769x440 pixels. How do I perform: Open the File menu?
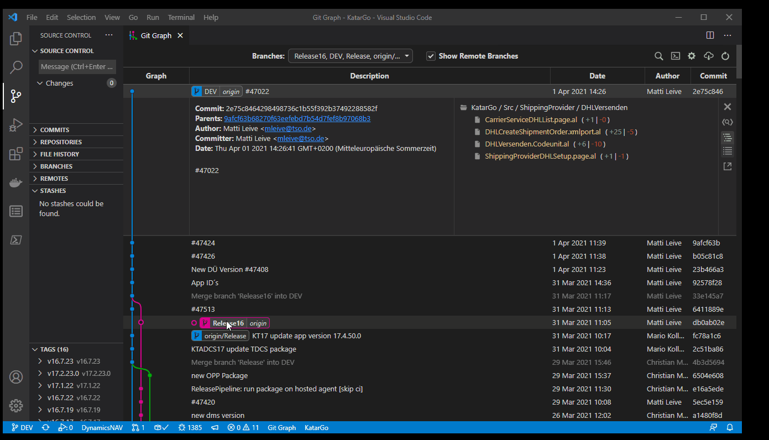point(32,17)
